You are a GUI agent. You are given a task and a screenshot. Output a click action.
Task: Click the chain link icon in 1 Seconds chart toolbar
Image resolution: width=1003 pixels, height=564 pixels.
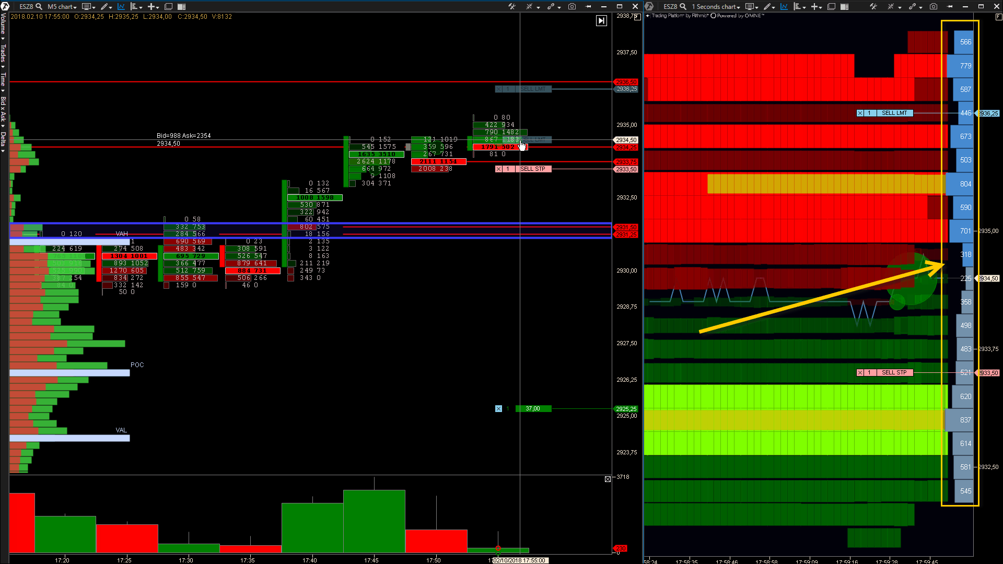[x=912, y=6]
